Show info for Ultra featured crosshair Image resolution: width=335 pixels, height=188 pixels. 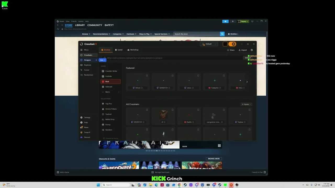tap(244, 88)
